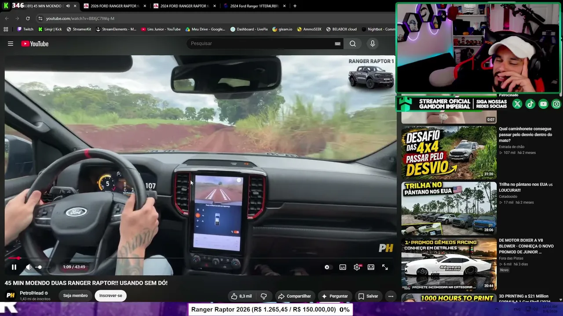
Task: Open the on-screen keyboard icon in search box
Action: coord(337,43)
